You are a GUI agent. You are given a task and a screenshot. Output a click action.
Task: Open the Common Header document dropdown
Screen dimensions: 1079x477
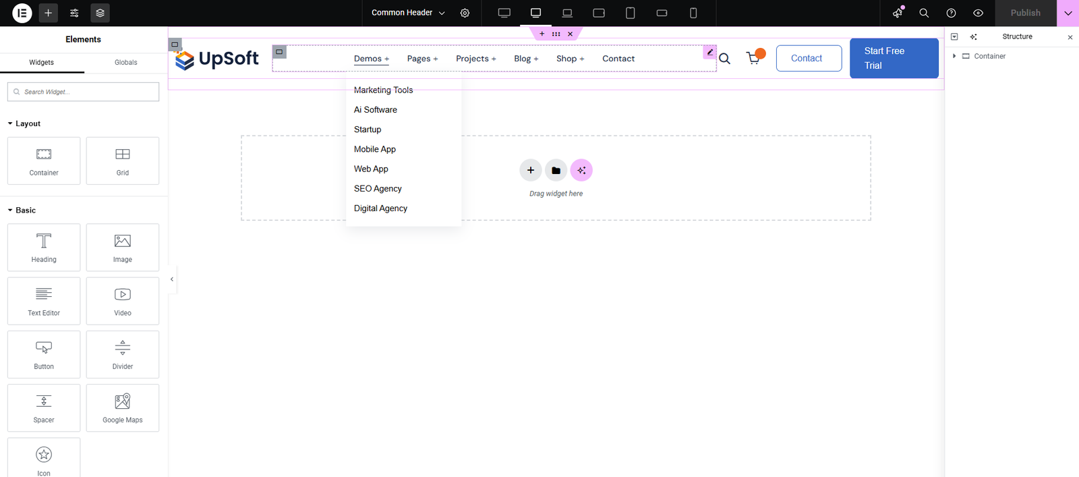pos(408,13)
